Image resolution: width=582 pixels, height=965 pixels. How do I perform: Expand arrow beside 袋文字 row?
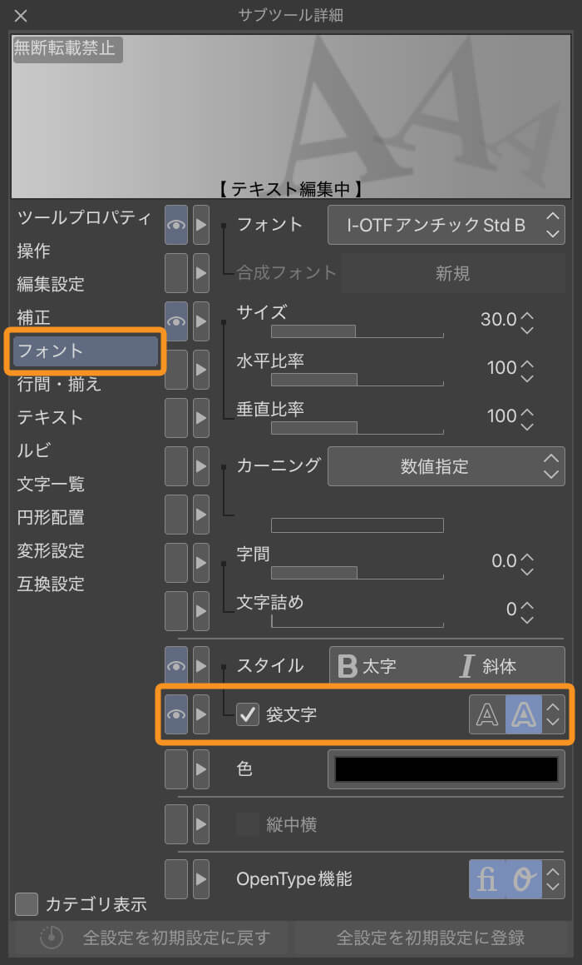[x=201, y=714]
